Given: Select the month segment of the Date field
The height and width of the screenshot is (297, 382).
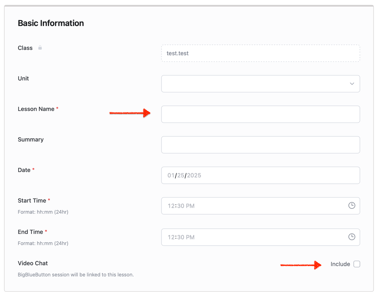Looking at the screenshot, I should pos(171,176).
